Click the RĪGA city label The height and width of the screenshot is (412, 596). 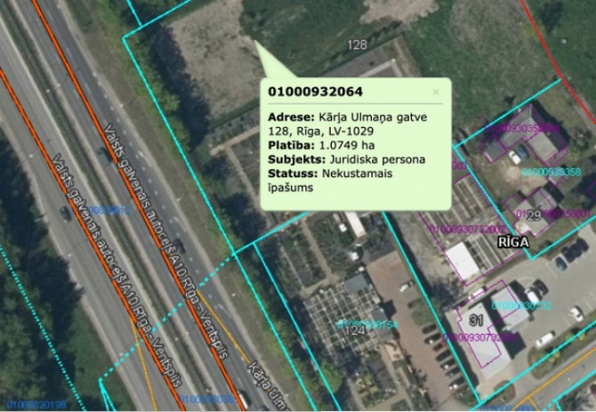click(513, 242)
